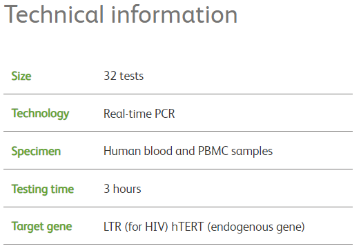361x248 pixels.
Task: Select the Target gene label
Action: pyautogui.click(x=41, y=227)
